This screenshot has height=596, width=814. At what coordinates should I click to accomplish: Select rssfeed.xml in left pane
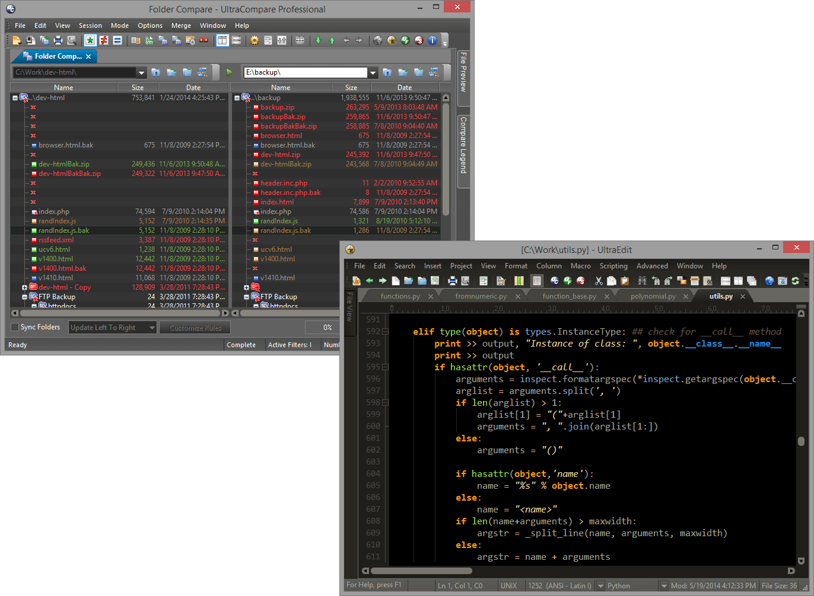[56, 240]
